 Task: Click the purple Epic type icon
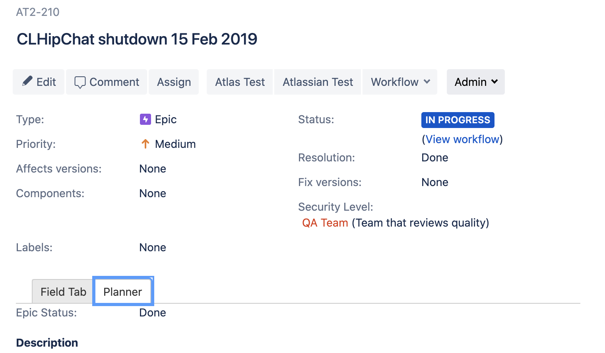[x=145, y=119]
